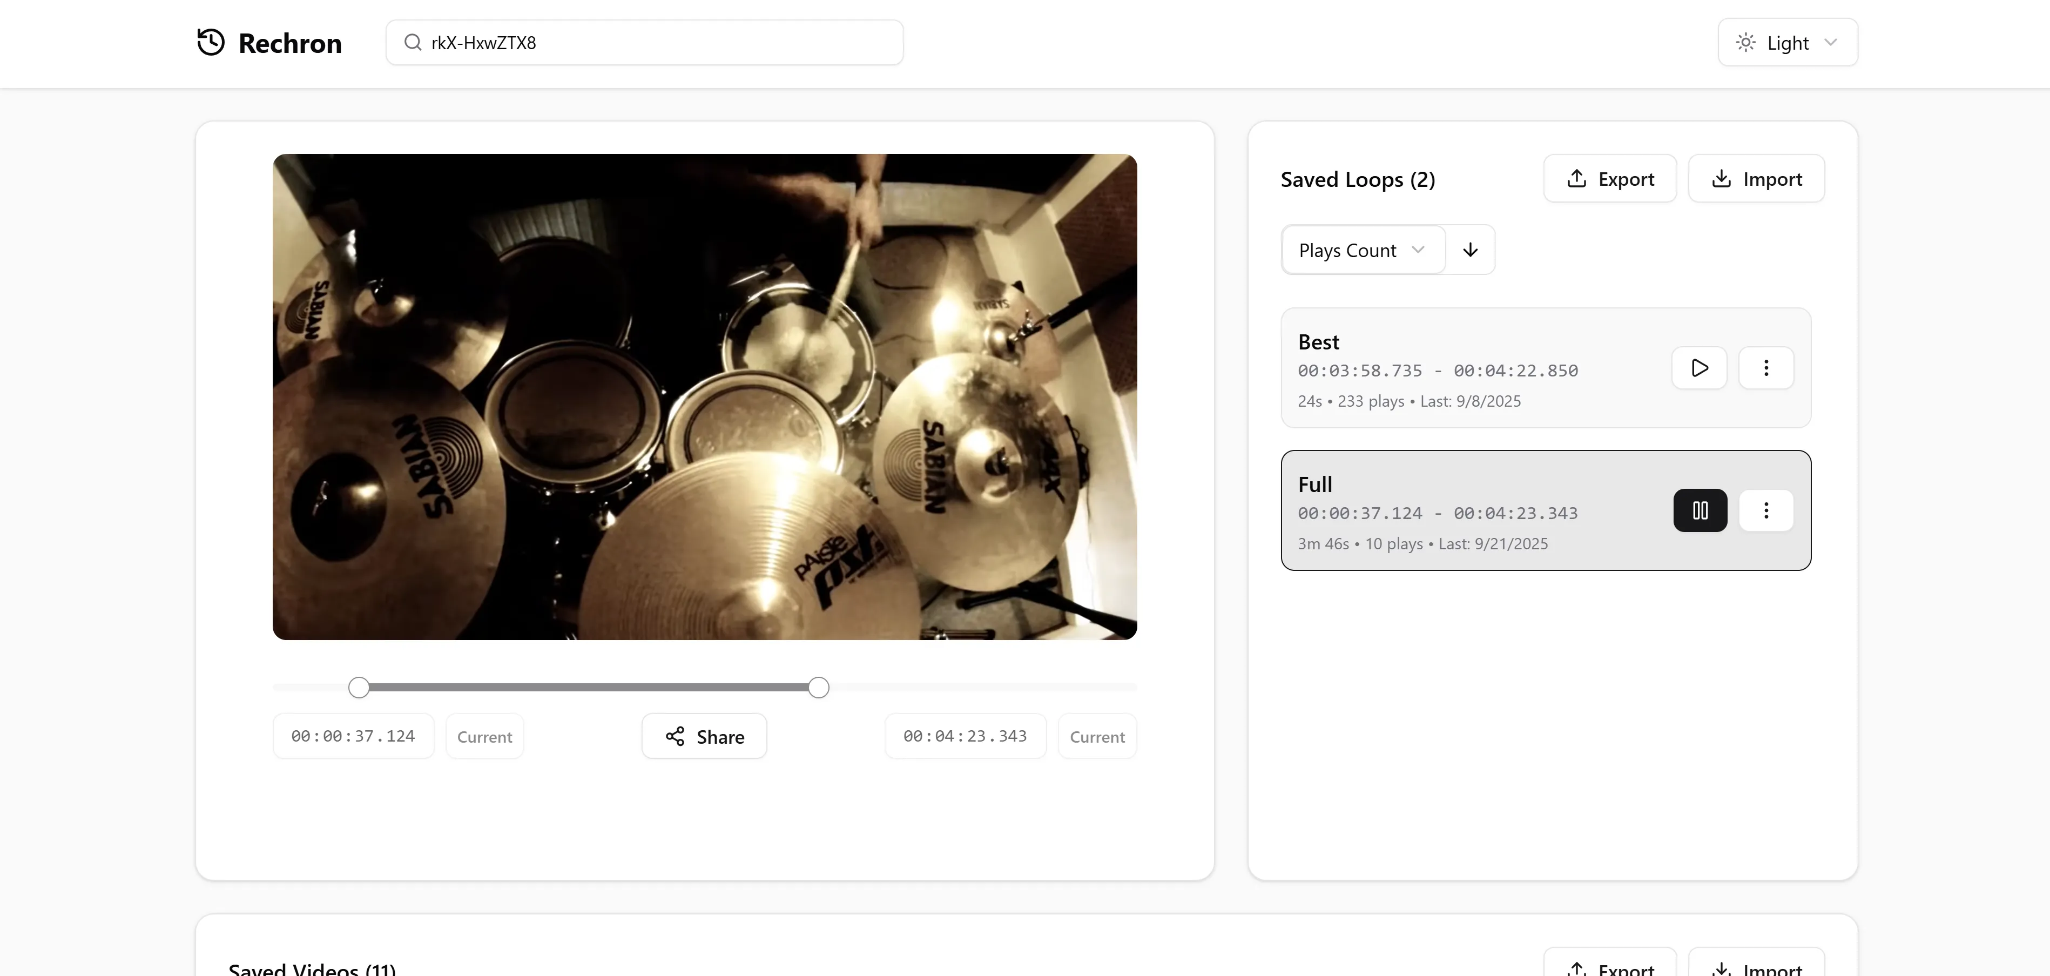The width and height of the screenshot is (2050, 976).
Task: Open more options for Best loop
Action: tap(1766, 368)
